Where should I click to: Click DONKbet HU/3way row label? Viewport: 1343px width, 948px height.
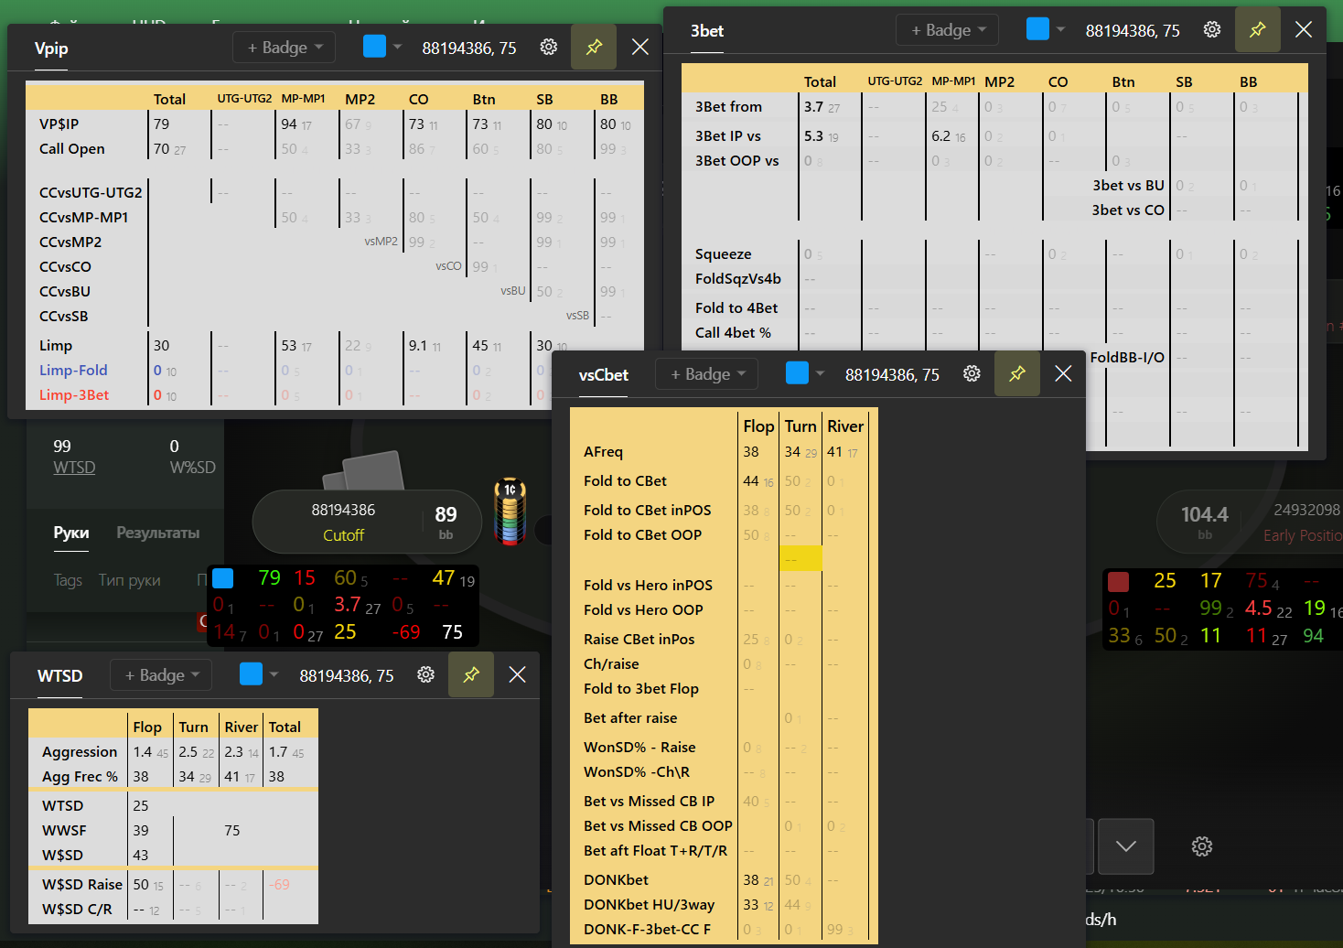(x=650, y=904)
